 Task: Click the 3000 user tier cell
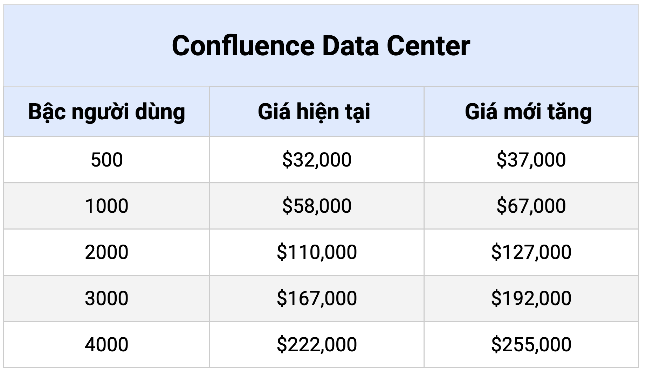[x=106, y=298]
